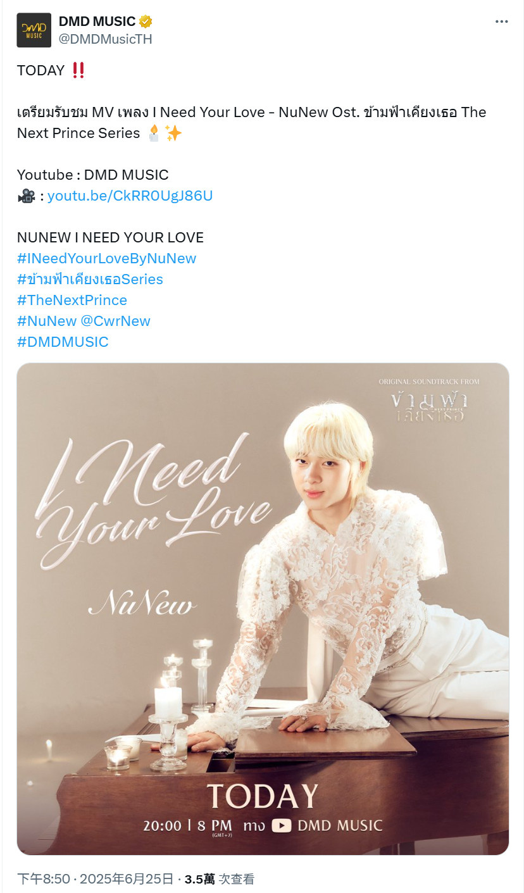Open the youtu.be/CkRR0UgJ86U link

pyautogui.click(x=130, y=196)
